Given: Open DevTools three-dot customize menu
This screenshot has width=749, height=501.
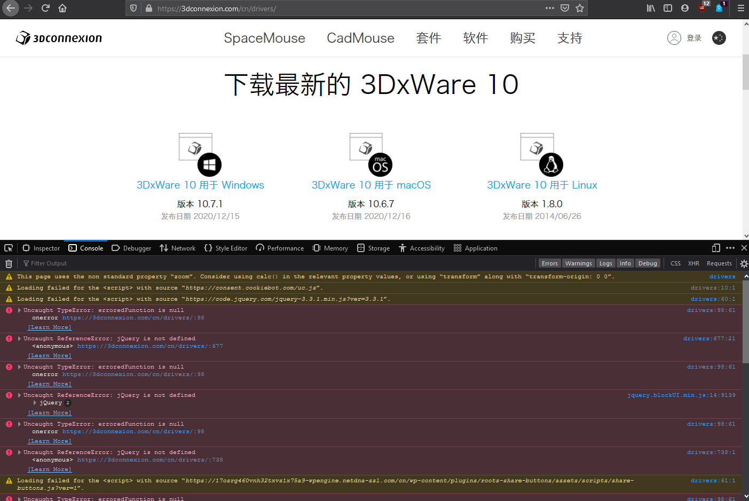Looking at the screenshot, I should [730, 248].
